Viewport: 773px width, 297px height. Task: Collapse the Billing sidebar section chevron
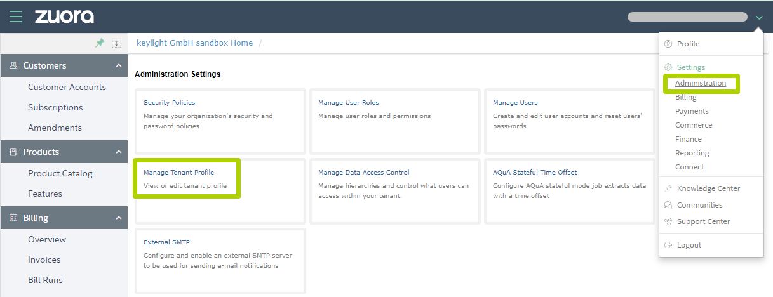[118, 218]
